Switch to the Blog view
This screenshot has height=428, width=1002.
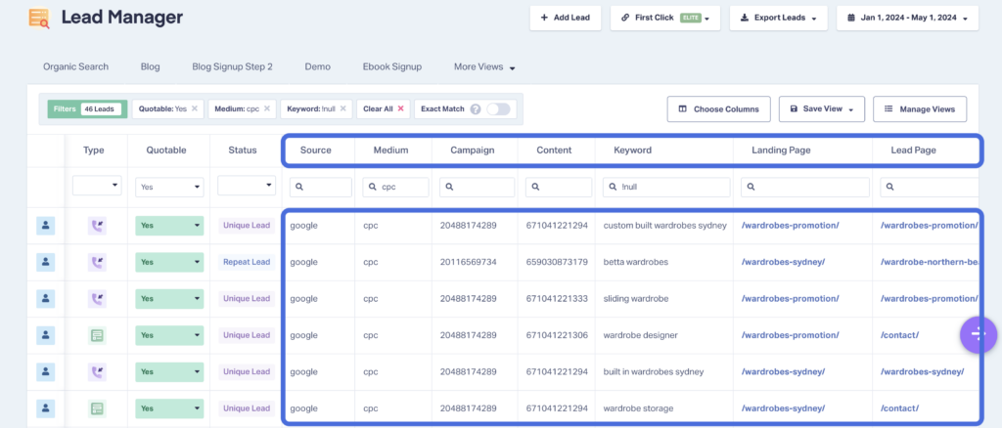150,66
